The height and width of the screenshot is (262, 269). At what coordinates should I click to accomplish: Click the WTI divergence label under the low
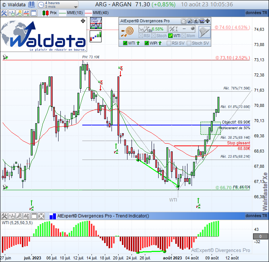click(x=173, y=200)
